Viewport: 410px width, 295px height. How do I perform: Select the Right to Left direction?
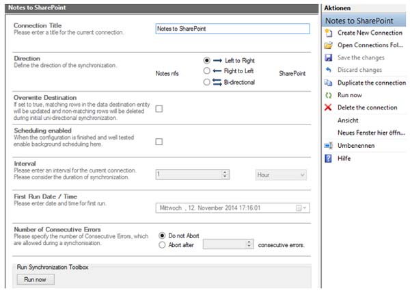[207, 70]
